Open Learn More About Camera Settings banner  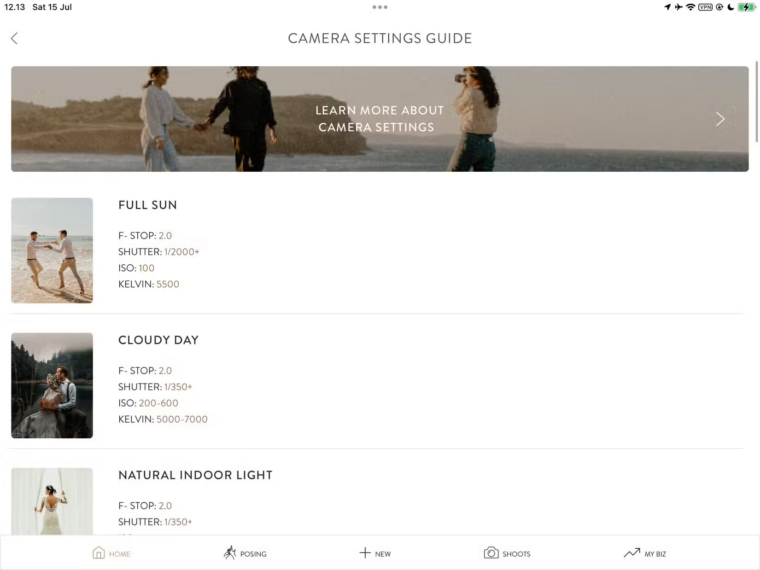pos(380,119)
